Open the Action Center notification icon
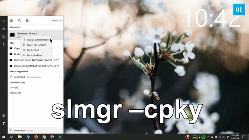The image size is (249, 140). coord(244,137)
